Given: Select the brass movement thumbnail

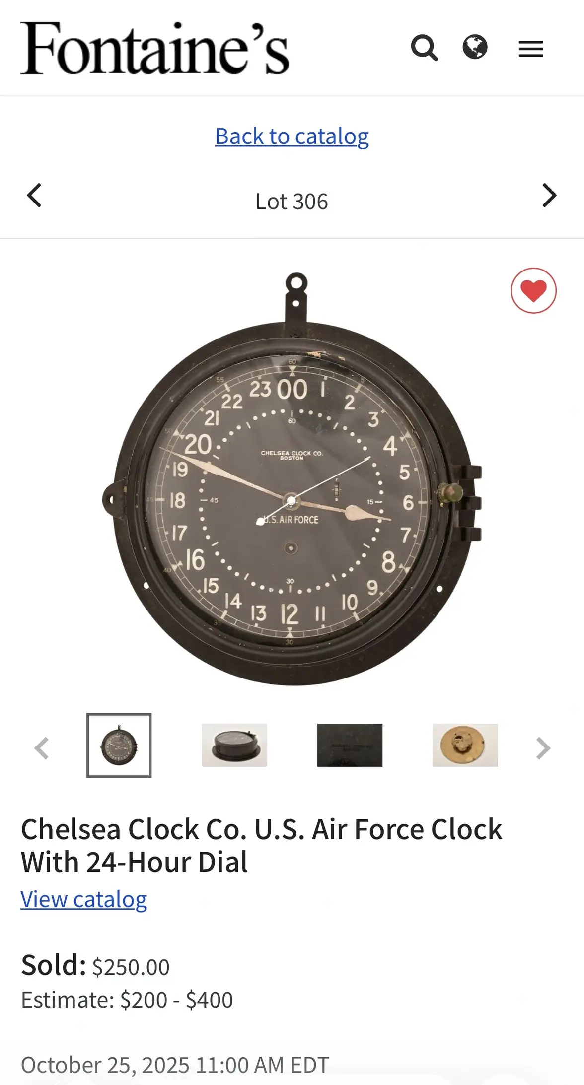Looking at the screenshot, I should click(x=465, y=745).
